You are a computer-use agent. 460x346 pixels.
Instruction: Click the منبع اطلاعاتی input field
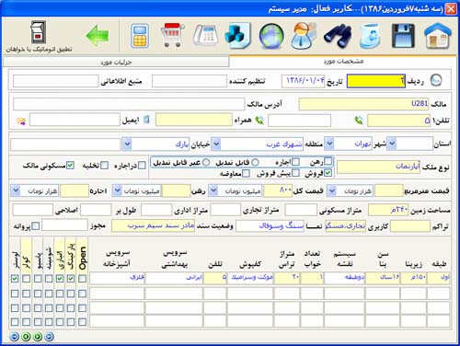click(56, 81)
